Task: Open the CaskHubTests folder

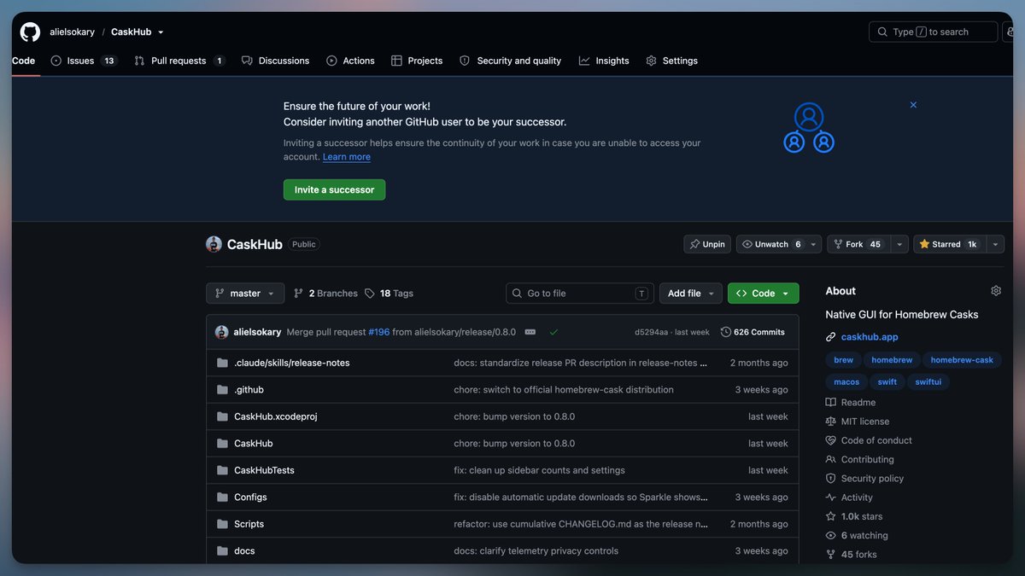Action: [x=264, y=470]
